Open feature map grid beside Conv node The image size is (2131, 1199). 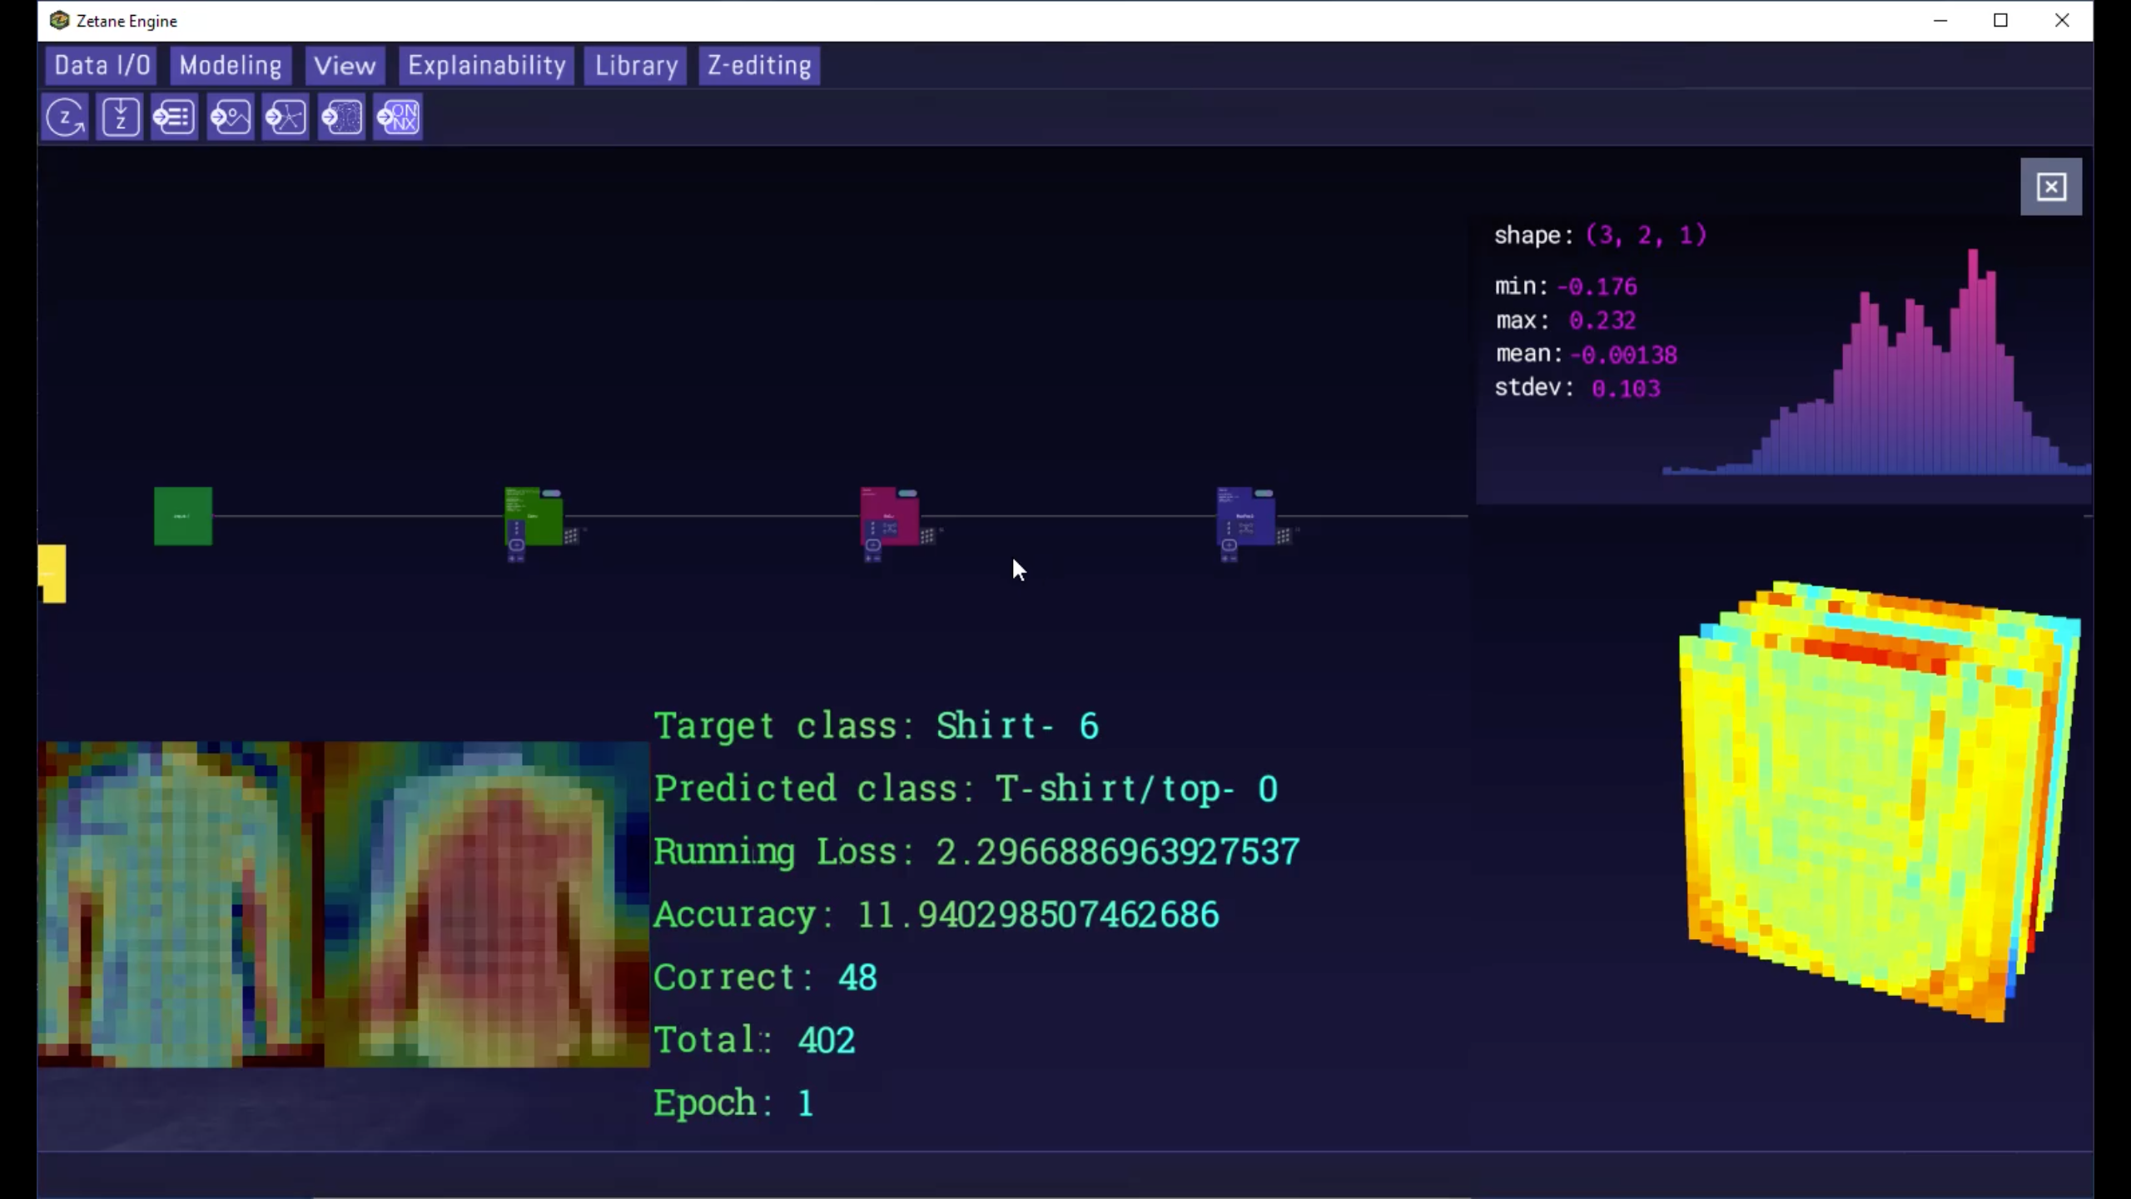tap(571, 536)
